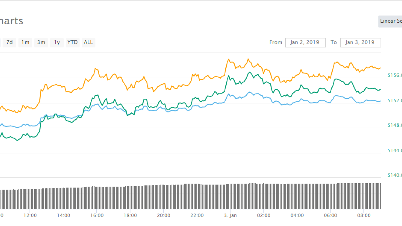Click the 18:00 time axis label

tap(130, 215)
